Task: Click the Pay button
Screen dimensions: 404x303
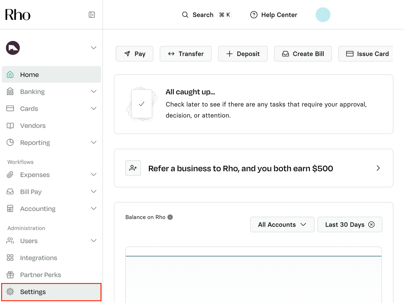Action: (135, 54)
